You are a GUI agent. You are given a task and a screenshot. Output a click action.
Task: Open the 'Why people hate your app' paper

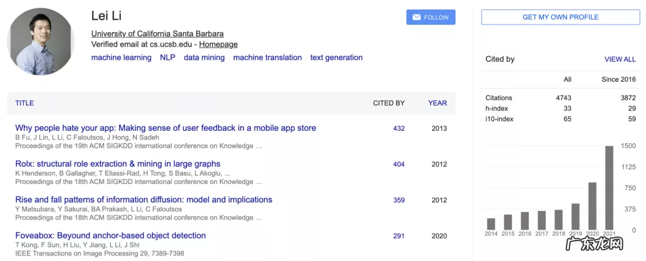click(x=165, y=128)
